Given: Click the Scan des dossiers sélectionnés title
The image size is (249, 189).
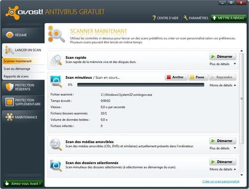Looking at the screenshot, I should pyautogui.click(x=92, y=163).
